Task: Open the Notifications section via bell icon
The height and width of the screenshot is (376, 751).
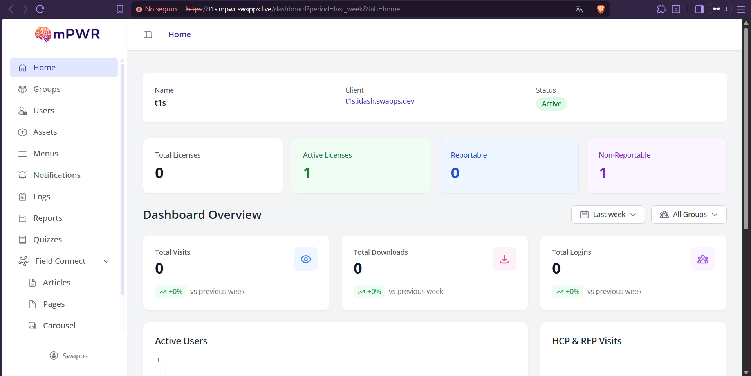Action: 23,175
